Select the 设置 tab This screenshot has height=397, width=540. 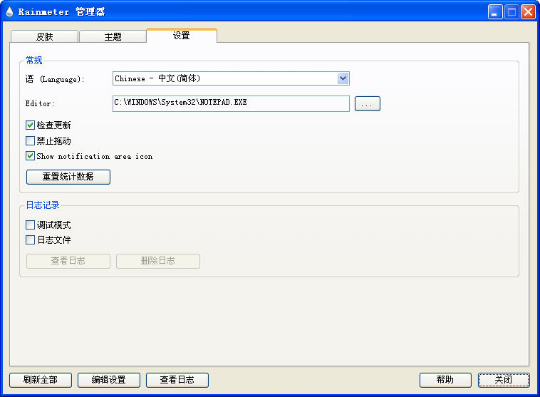pyautogui.click(x=181, y=36)
